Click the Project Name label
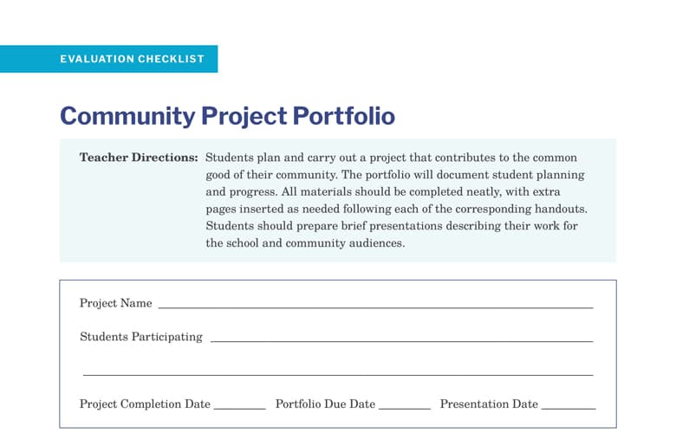 tap(115, 303)
